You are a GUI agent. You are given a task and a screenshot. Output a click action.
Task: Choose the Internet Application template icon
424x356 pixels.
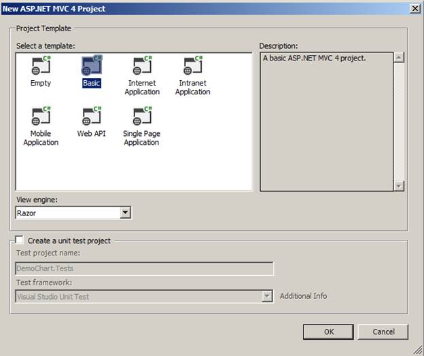point(142,66)
